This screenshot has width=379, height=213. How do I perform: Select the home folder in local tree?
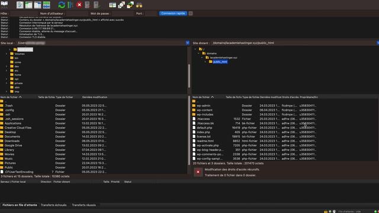pyautogui.click(x=18, y=75)
